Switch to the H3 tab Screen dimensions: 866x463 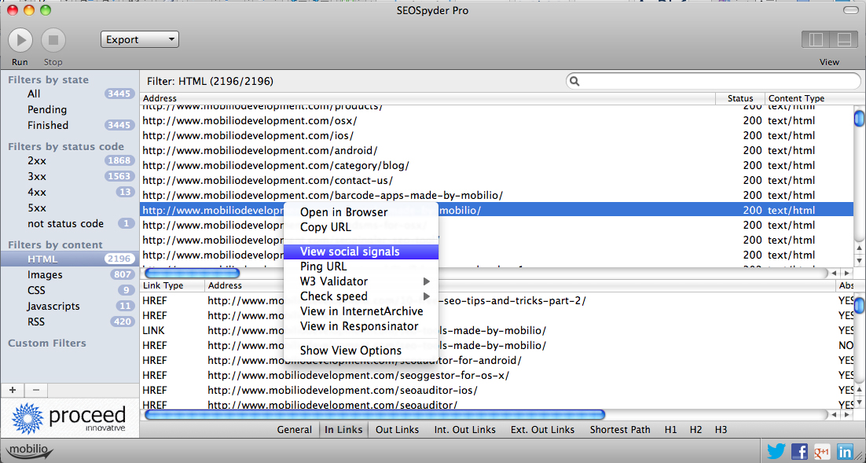coord(721,429)
